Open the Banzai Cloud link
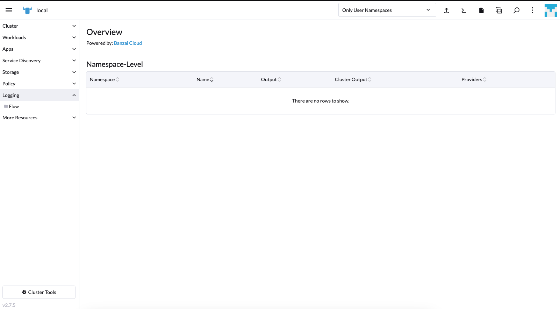 point(128,43)
